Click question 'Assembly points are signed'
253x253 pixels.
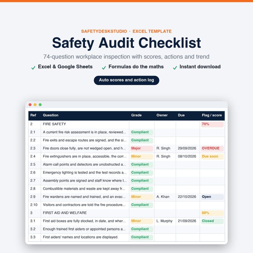click(x=85, y=181)
